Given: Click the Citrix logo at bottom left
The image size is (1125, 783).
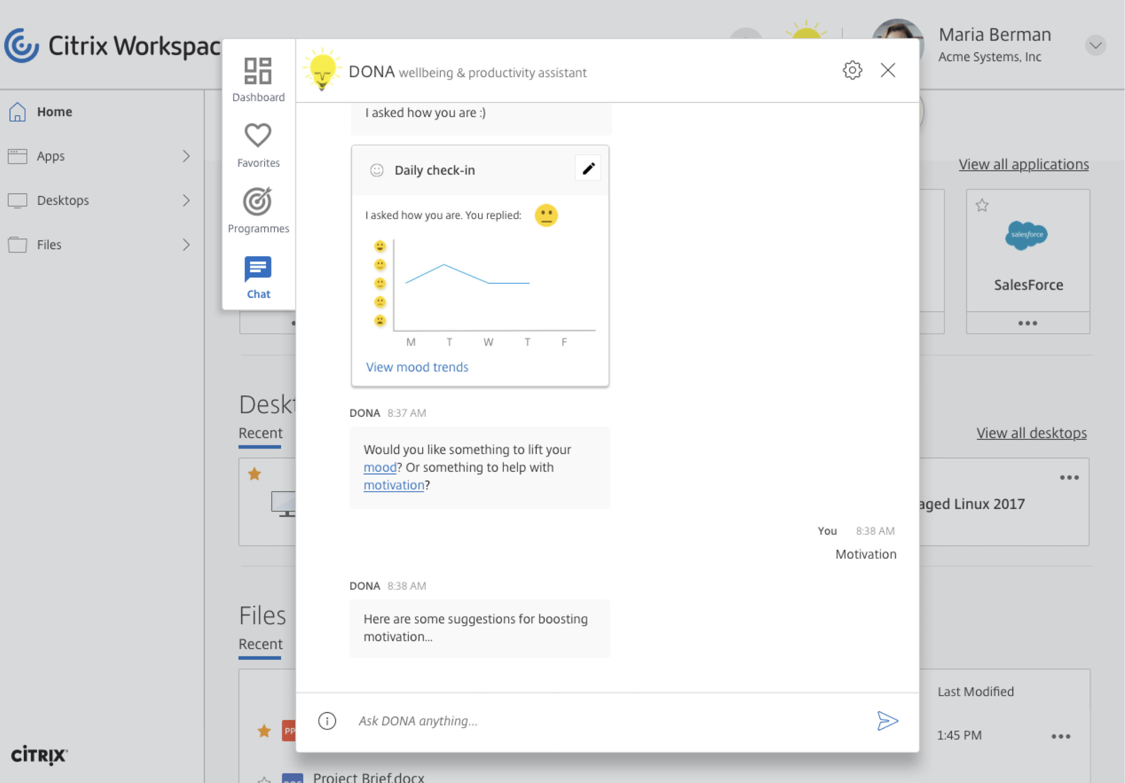Looking at the screenshot, I should pyautogui.click(x=39, y=755).
